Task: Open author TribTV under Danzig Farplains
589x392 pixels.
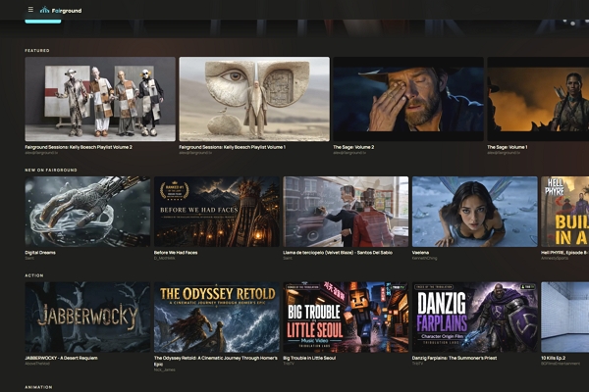Action: [x=418, y=364]
